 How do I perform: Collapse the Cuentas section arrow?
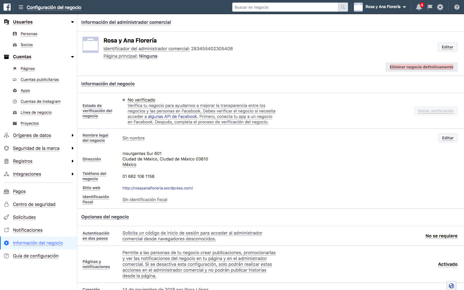pos(72,57)
